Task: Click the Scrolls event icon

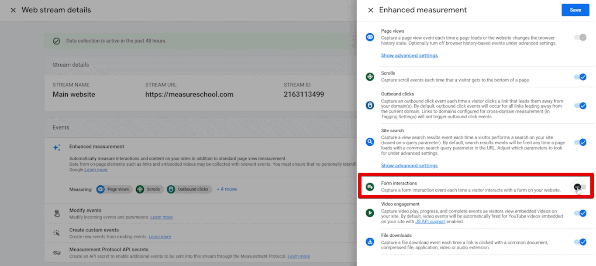Action: click(x=369, y=77)
